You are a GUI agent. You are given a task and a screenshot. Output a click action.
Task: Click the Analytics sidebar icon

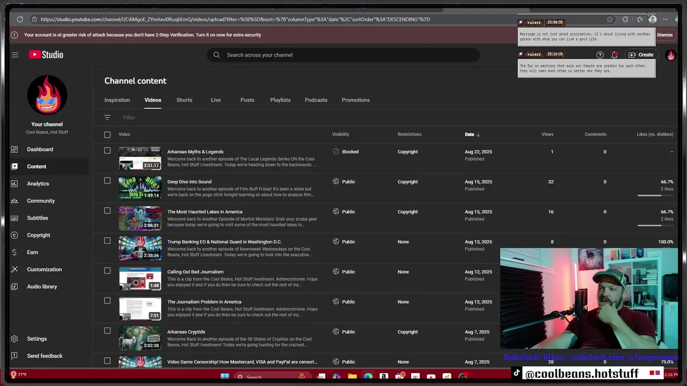[14, 183]
